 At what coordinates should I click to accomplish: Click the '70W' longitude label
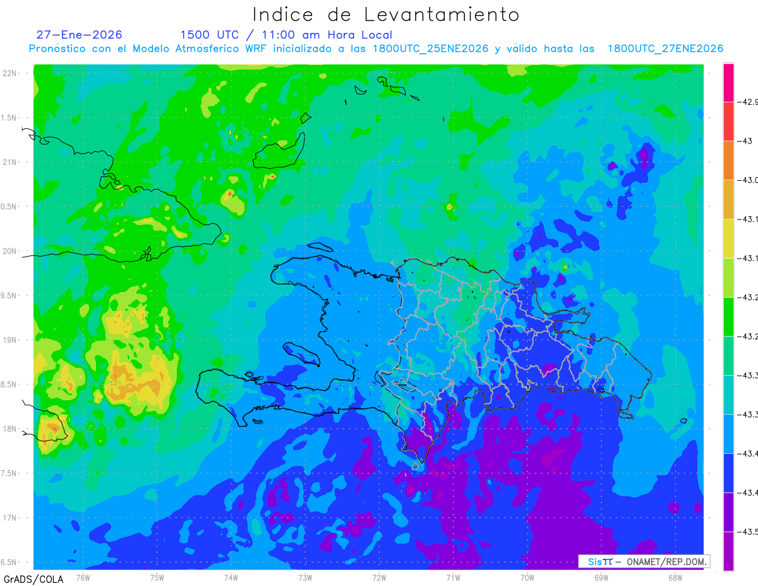tap(527, 577)
